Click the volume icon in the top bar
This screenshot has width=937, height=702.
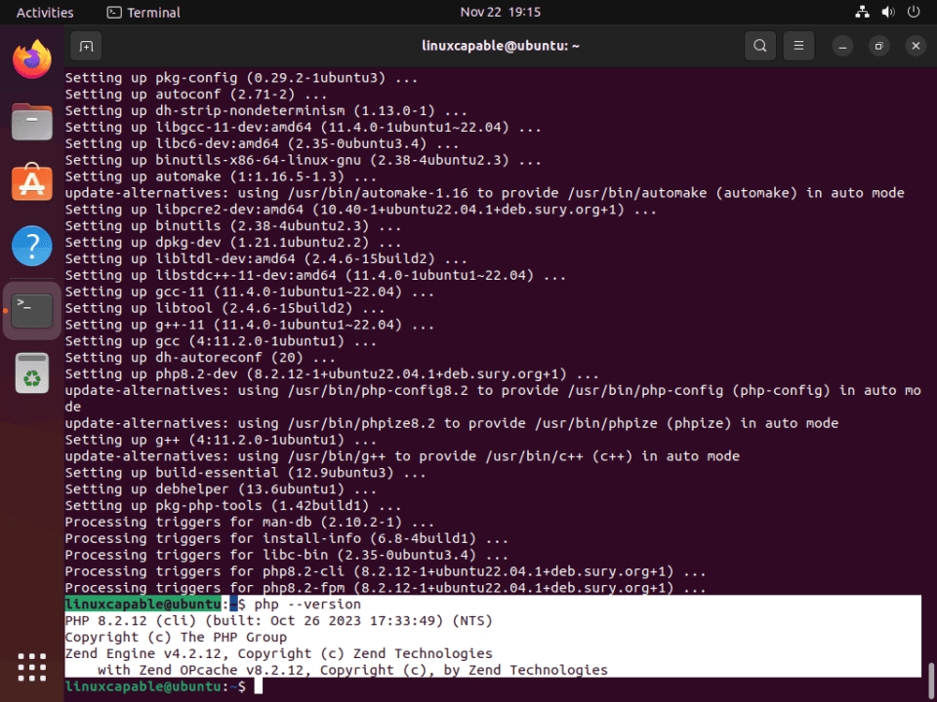[888, 12]
